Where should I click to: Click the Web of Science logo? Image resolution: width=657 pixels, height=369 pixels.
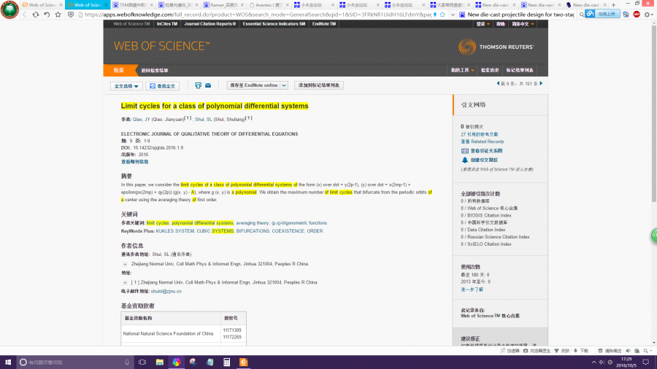coord(161,46)
